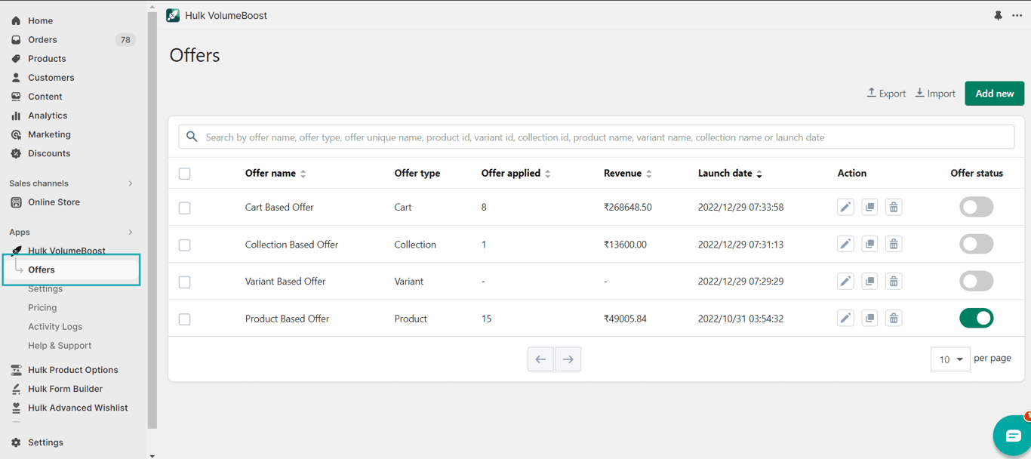This screenshot has width=1031, height=459.
Task: Open the Pricing page
Action: coord(42,307)
